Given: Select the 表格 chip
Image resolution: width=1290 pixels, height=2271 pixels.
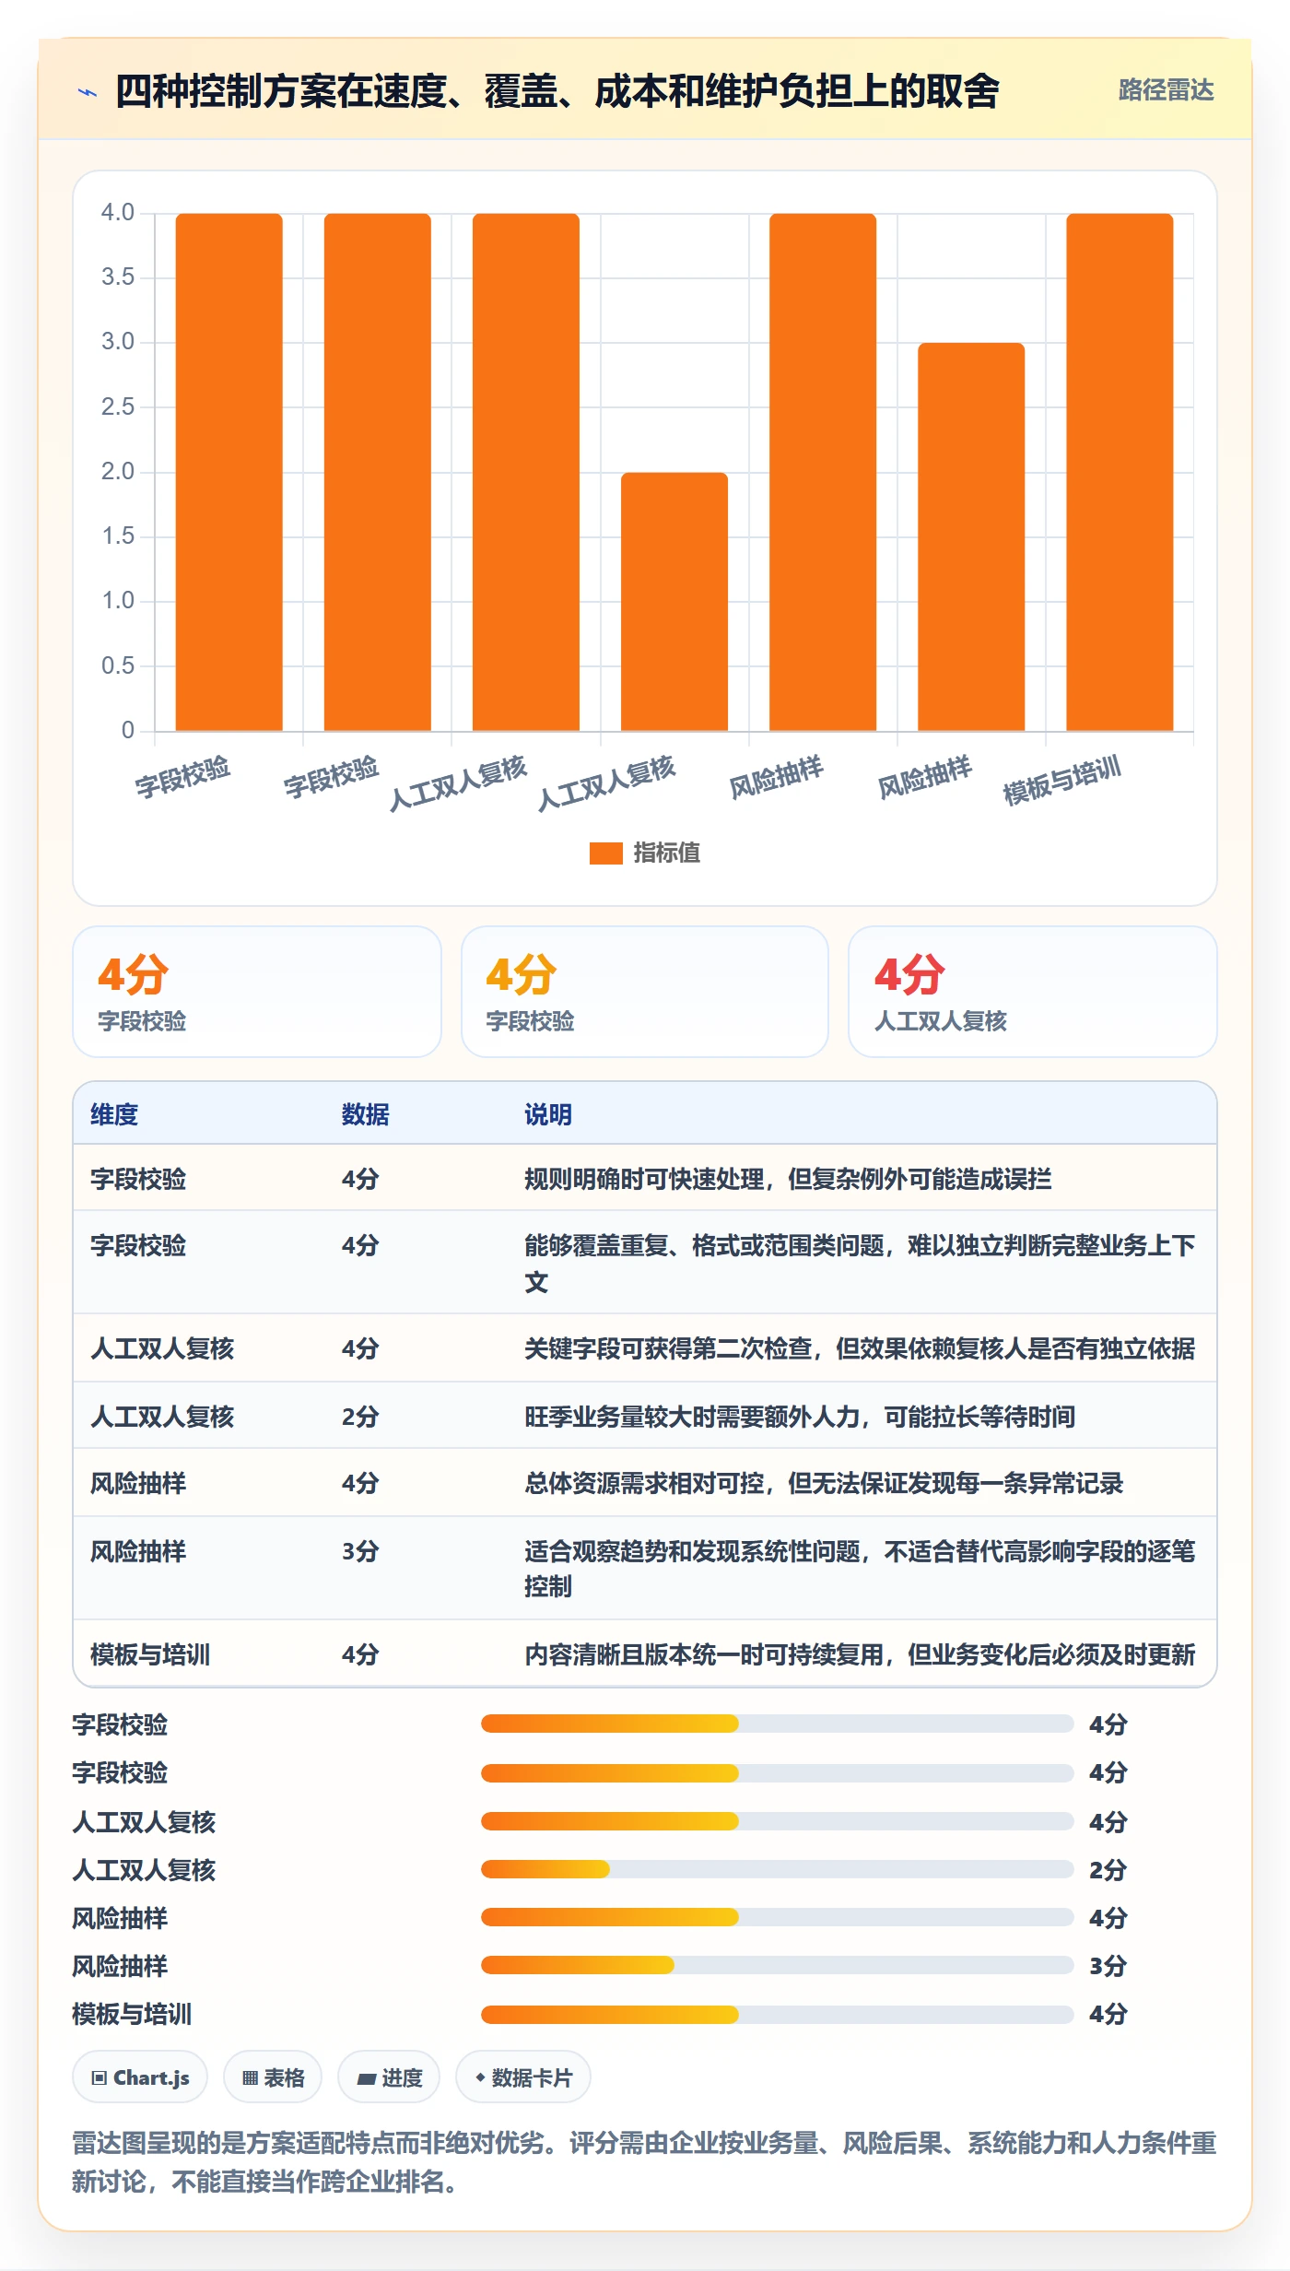Looking at the screenshot, I should coord(273,2077).
